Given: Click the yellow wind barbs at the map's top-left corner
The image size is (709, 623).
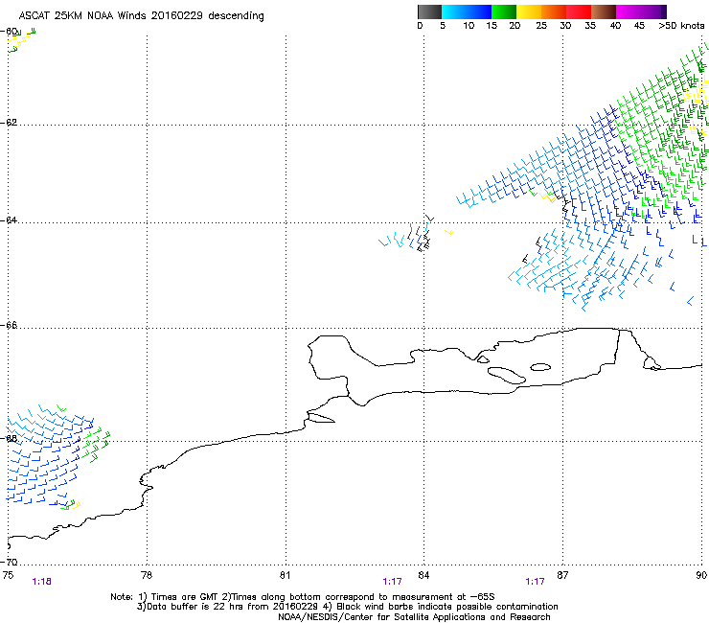Looking at the screenshot, I should coord(19,40).
